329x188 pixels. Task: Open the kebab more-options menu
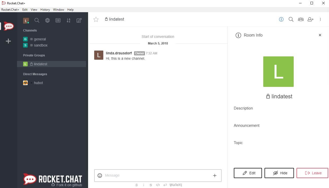[320, 19]
